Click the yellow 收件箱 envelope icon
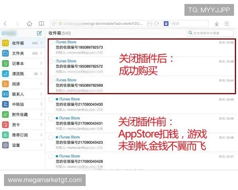The image size is (238, 190). (x=6, y=43)
